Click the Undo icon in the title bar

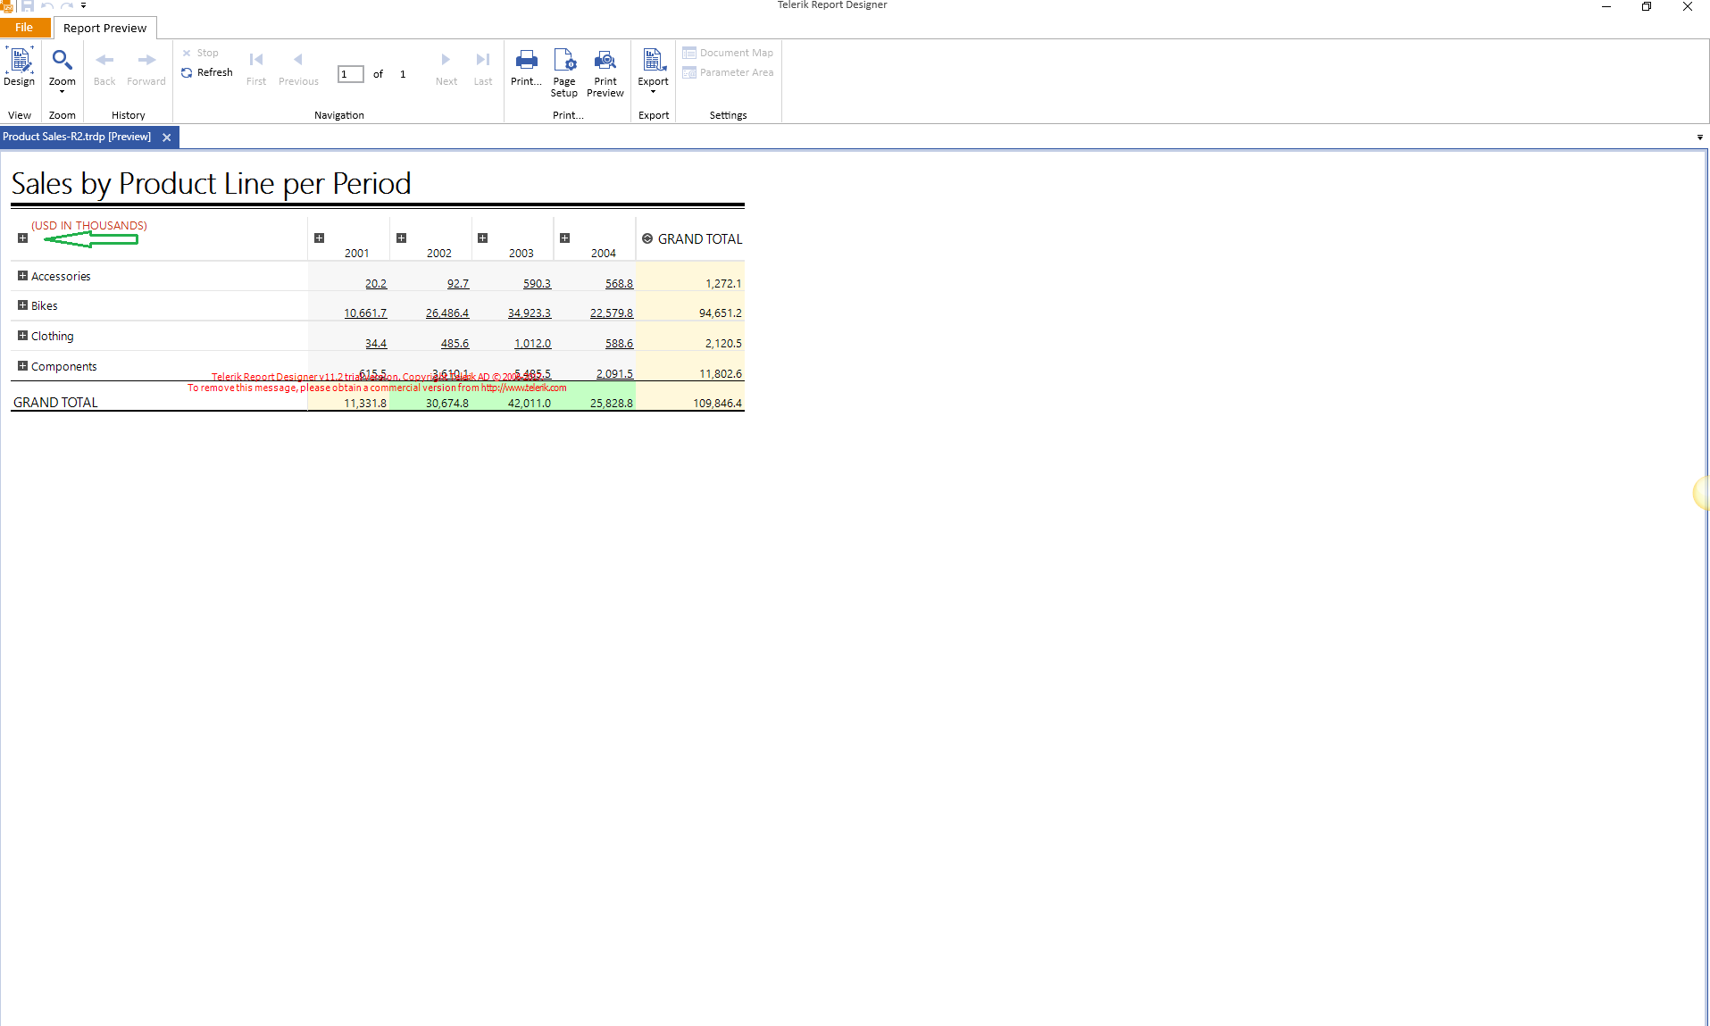click(46, 5)
